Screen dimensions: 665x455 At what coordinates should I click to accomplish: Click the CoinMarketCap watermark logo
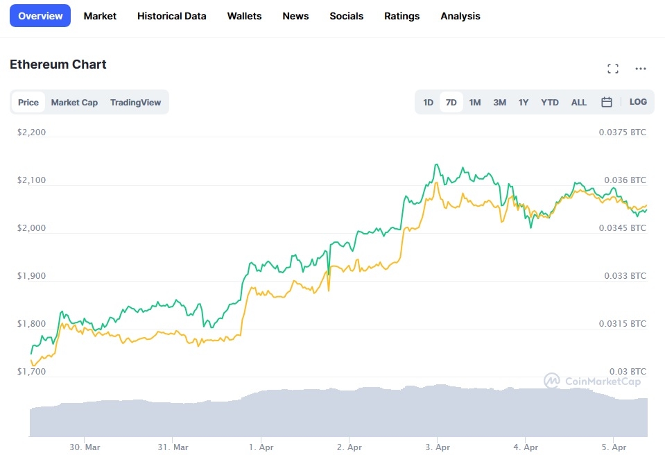click(553, 380)
